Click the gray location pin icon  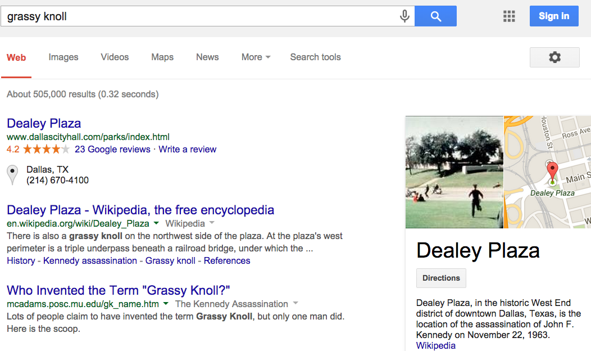pos(12,175)
